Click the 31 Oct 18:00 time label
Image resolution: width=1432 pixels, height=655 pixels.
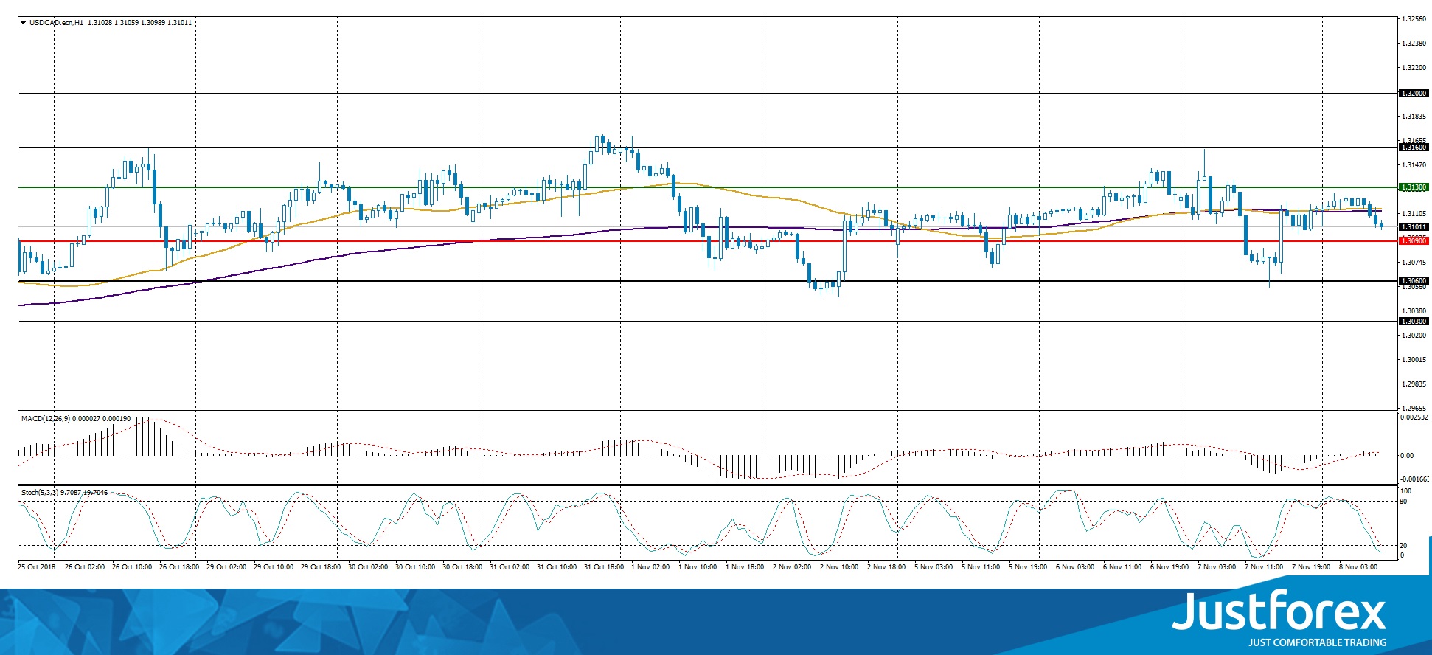pos(604,567)
